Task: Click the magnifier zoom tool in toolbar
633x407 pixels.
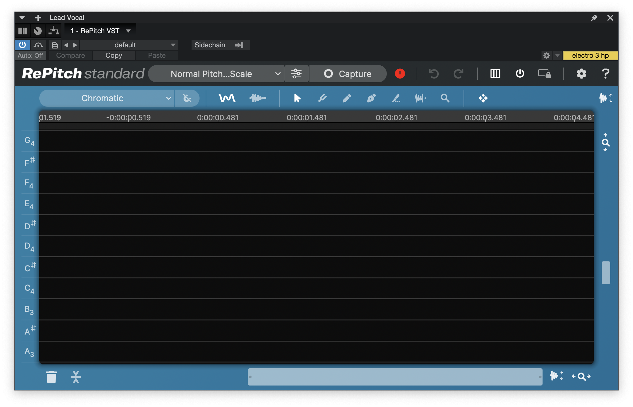Action: click(445, 98)
